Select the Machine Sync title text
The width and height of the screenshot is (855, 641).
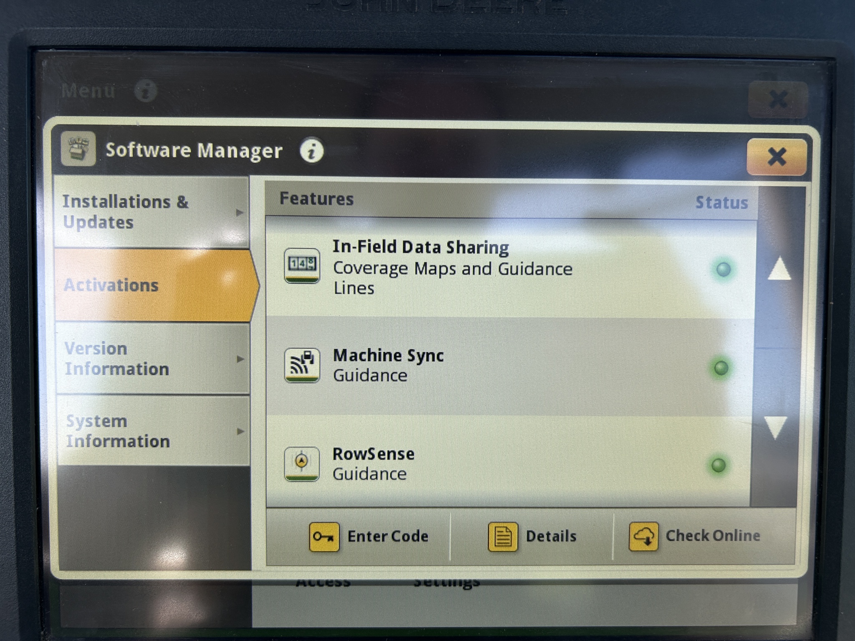pos(388,356)
